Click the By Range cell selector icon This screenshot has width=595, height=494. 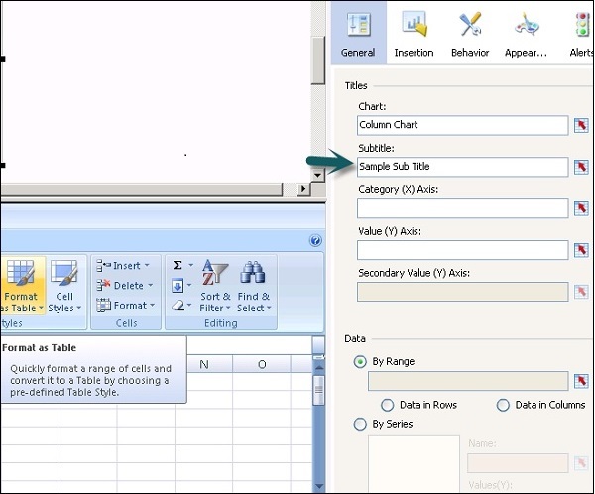click(x=581, y=381)
